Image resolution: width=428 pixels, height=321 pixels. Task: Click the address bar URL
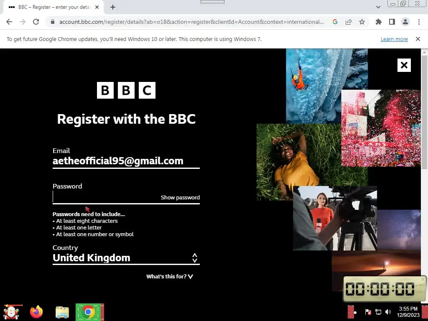coord(191,22)
